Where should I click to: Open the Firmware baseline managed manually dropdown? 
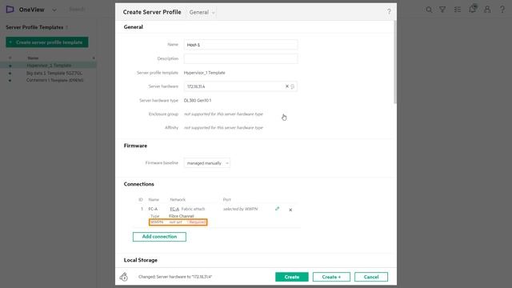(207, 163)
